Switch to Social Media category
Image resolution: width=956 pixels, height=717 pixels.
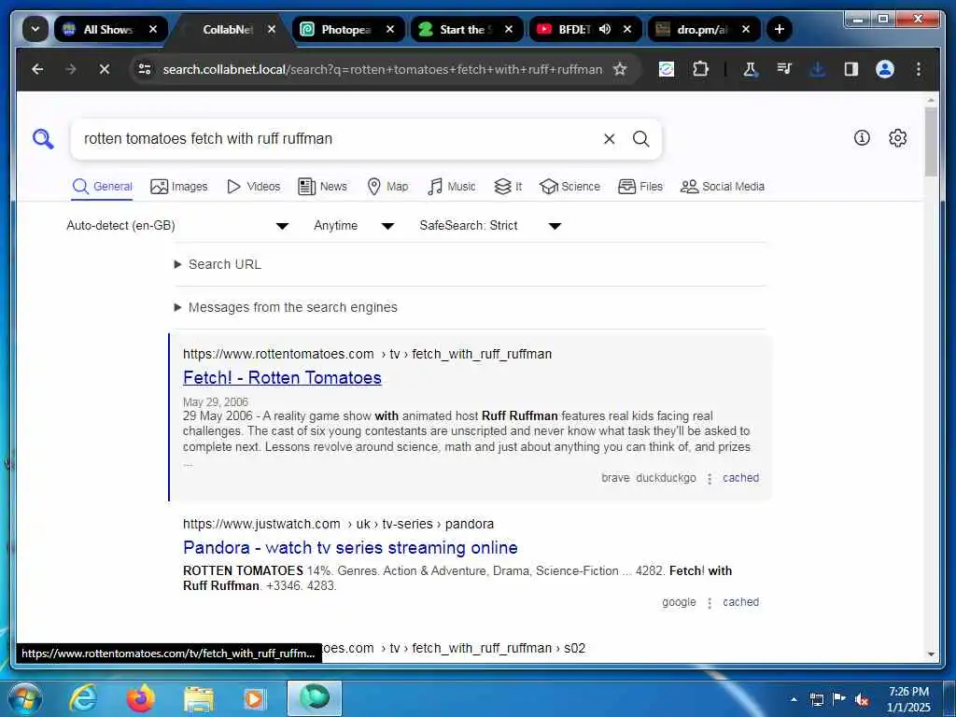[723, 187]
